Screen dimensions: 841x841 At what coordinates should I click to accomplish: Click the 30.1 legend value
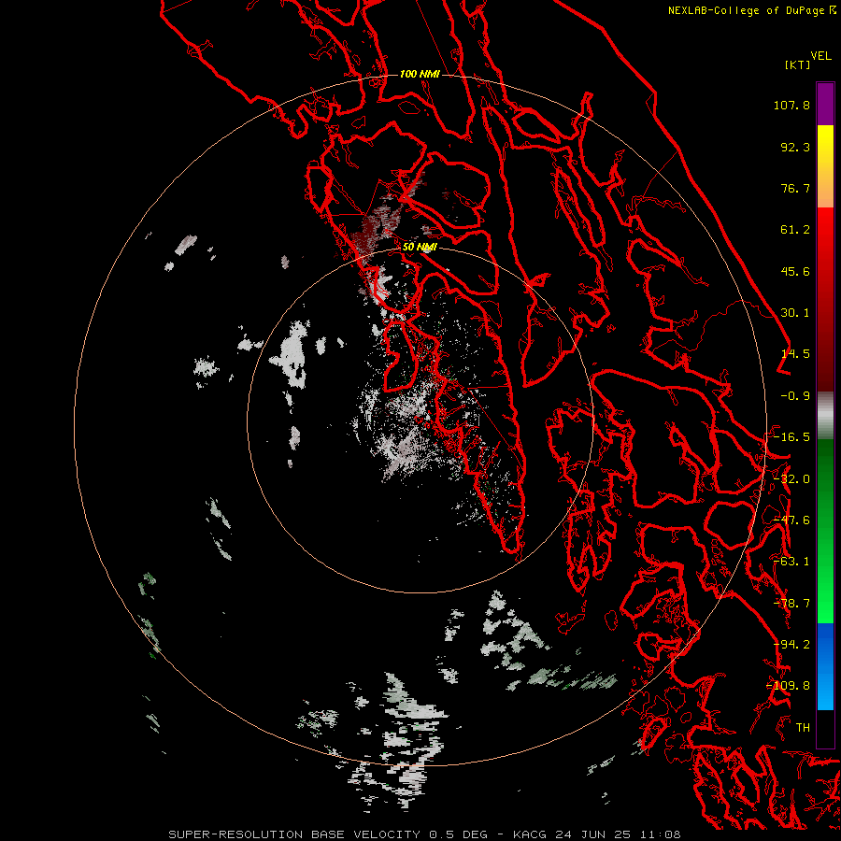point(795,313)
